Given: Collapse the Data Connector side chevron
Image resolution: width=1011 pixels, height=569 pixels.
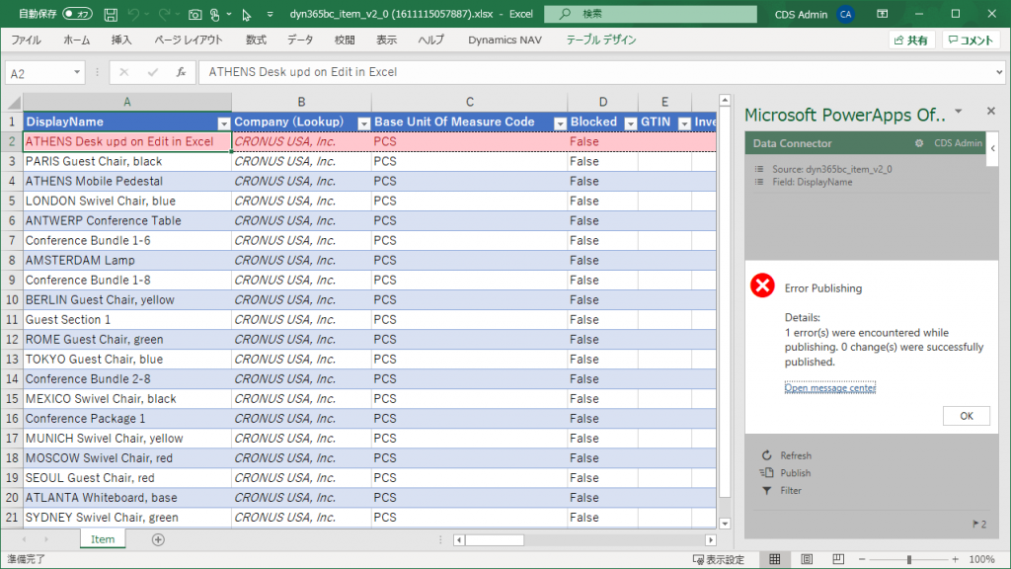Looking at the screenshot, I should [993, 148].
